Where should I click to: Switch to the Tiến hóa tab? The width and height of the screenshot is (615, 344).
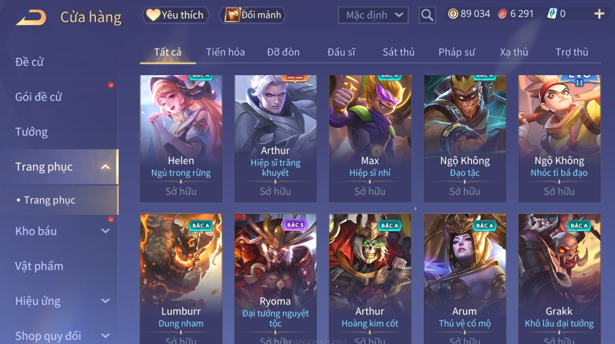coord(225,52)
